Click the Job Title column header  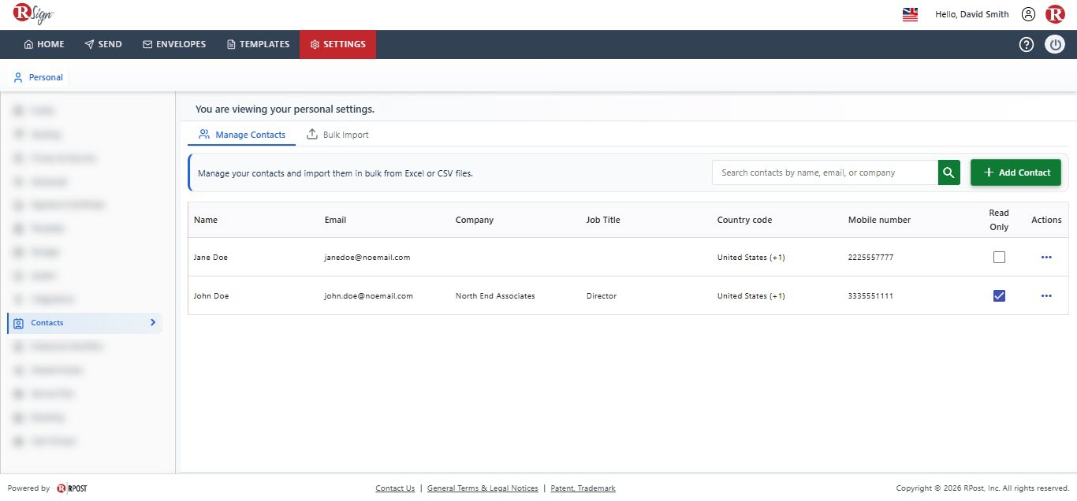tap(603, 220)
